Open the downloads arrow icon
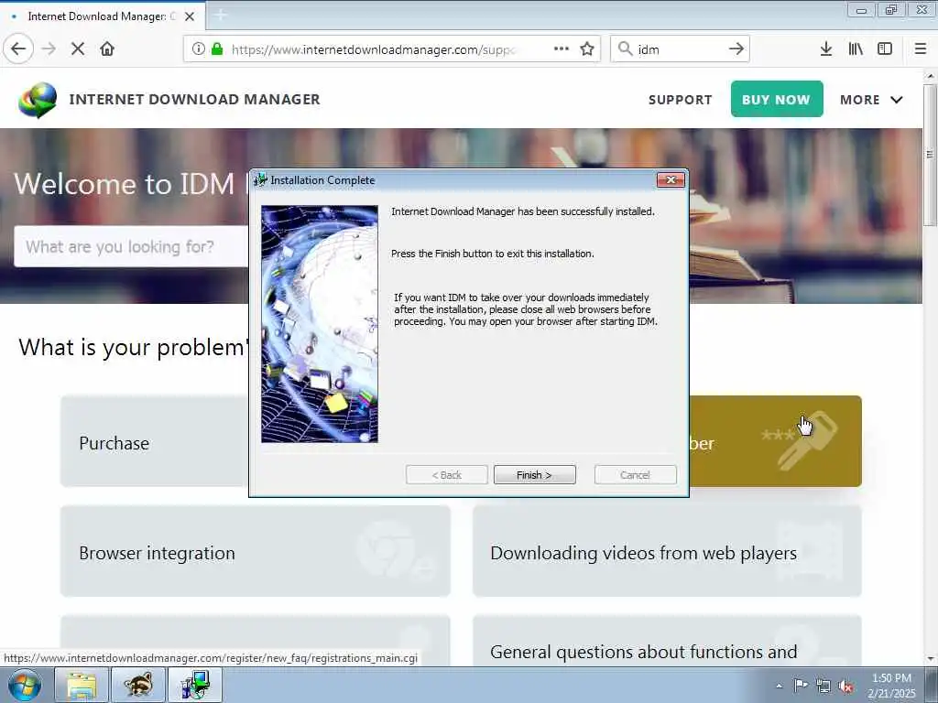 click(826, 49)
